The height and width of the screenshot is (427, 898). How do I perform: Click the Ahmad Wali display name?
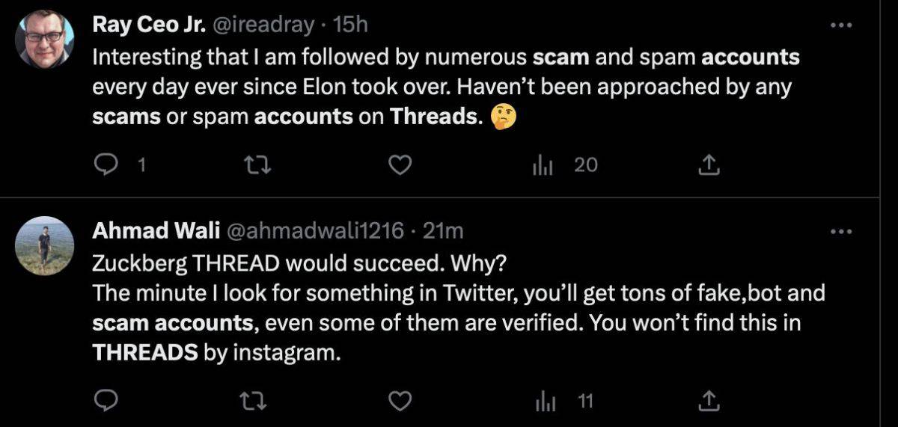[150, 232]
